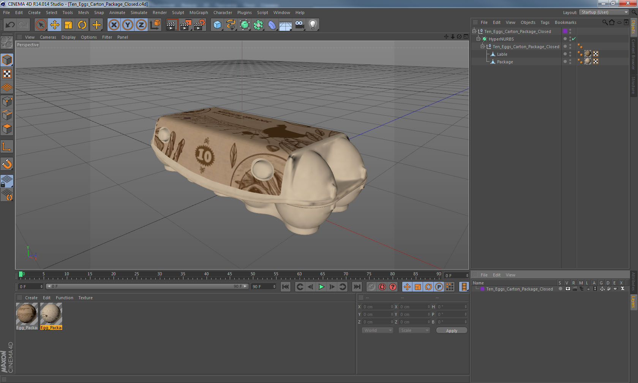
Task: Collapse the nested Ten_Eggs_Carton_Package_Closed null
Action: [x=483, y=46]
